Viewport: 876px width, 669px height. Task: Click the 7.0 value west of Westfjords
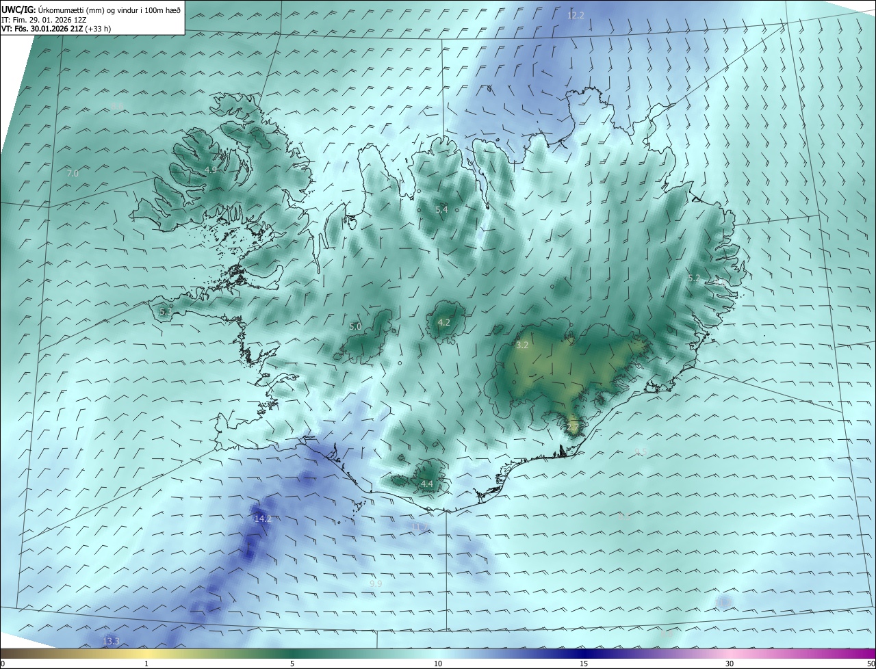(72, 174)
